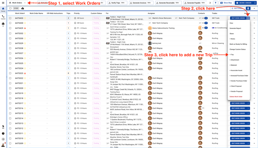Click Edit Work Order for 6475433
258x148 pixels.
[x=238, y=18]
